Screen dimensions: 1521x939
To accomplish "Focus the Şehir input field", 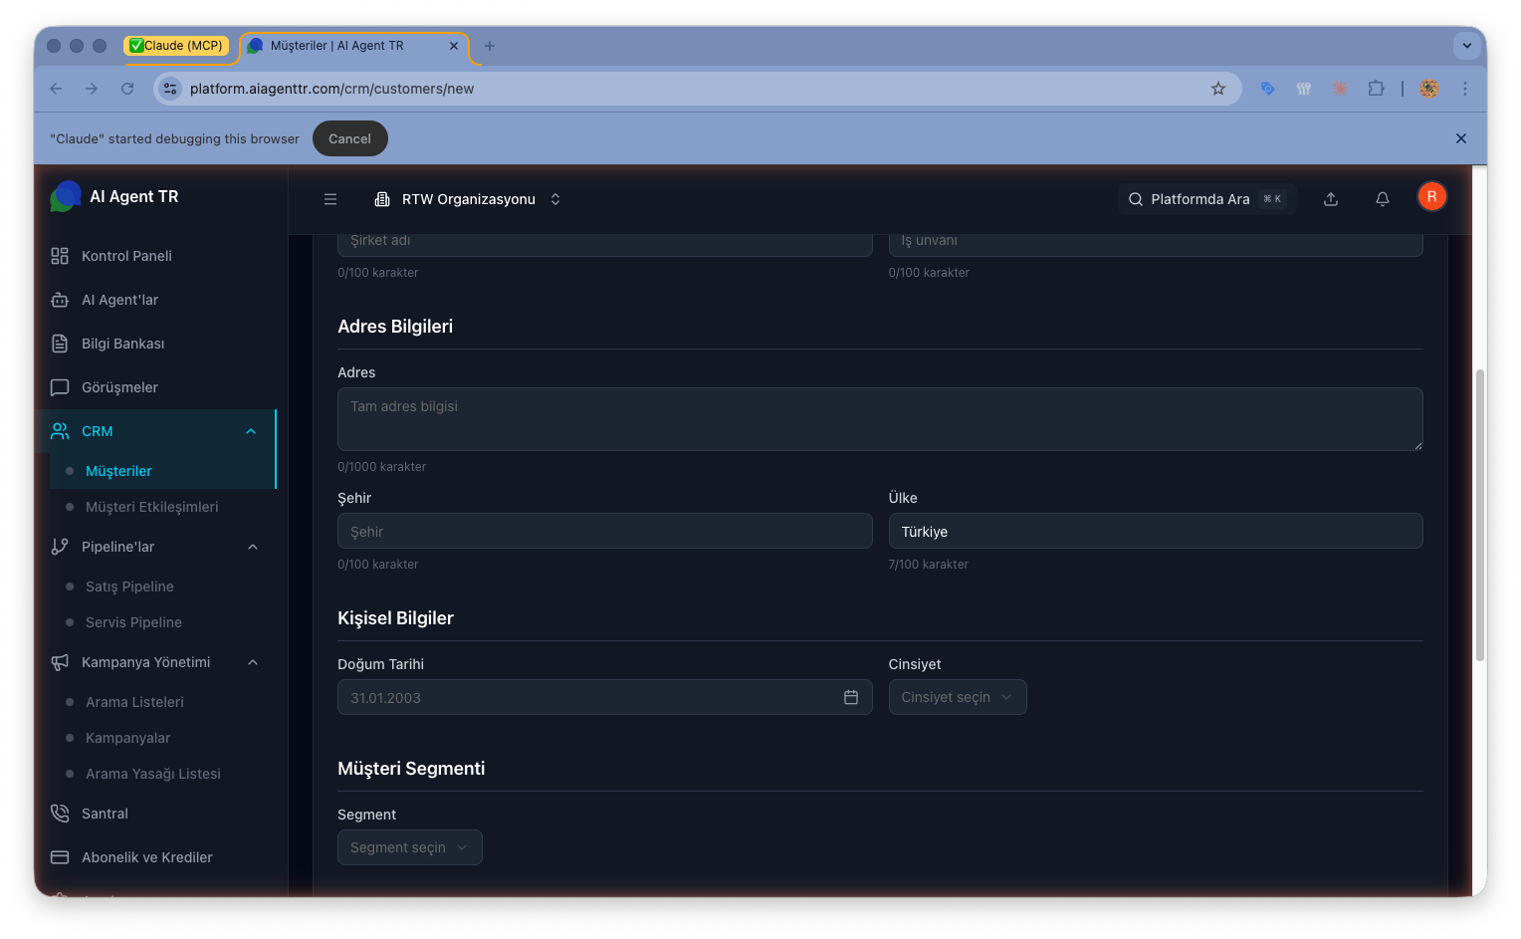I will (605, 531).
